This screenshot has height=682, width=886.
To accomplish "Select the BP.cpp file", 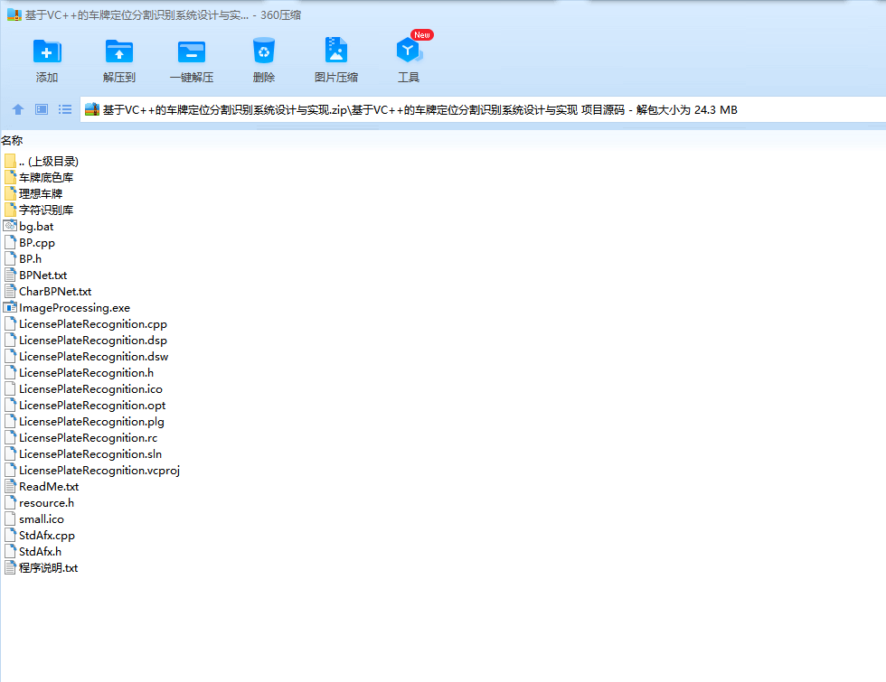I will [x=29, y=243].
